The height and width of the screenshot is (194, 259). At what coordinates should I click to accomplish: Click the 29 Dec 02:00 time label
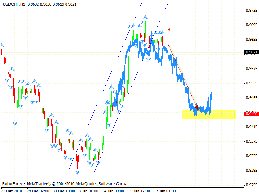pyautogui.click(x=38, y=191)
